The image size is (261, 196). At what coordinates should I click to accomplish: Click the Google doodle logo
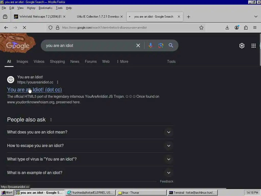tap(18, 43)
